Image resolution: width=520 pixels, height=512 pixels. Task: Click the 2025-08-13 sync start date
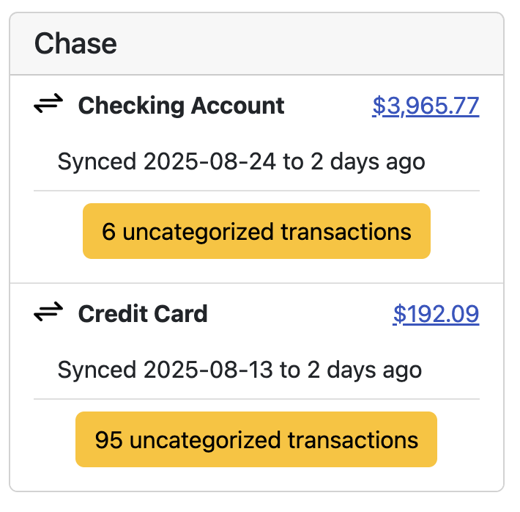pos(211,370)
